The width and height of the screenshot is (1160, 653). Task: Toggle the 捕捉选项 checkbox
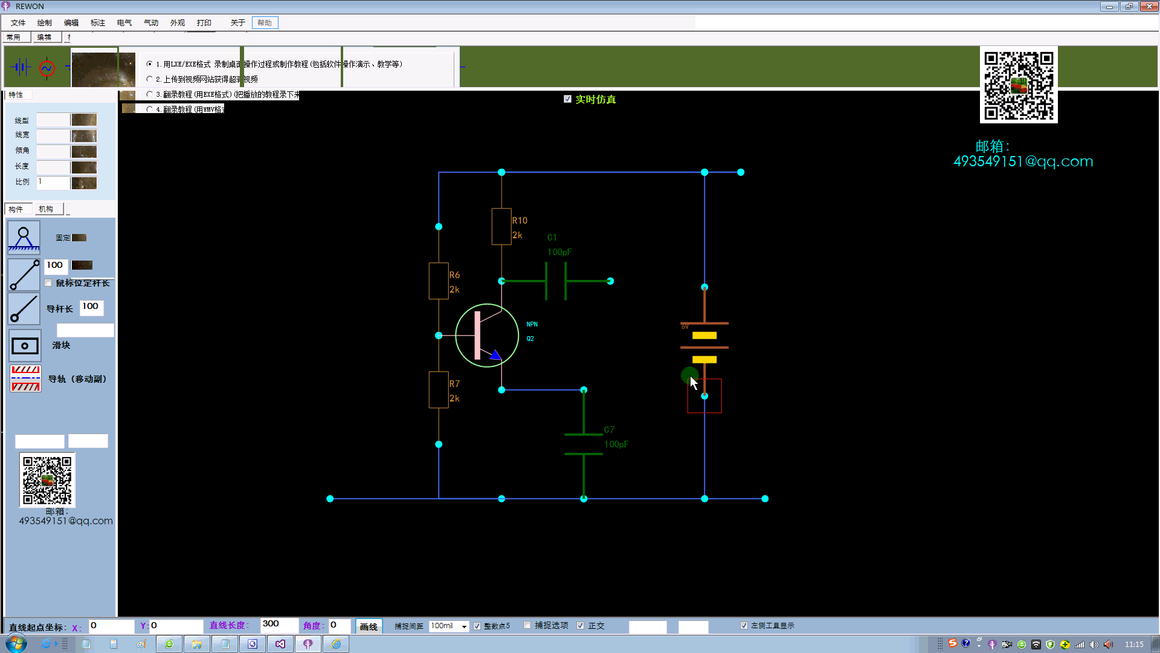click(527, 625)
